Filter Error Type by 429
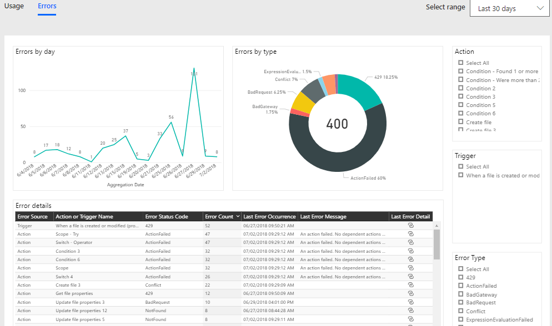Viewport: 552px width, 326px height. (x=460, y=277)
